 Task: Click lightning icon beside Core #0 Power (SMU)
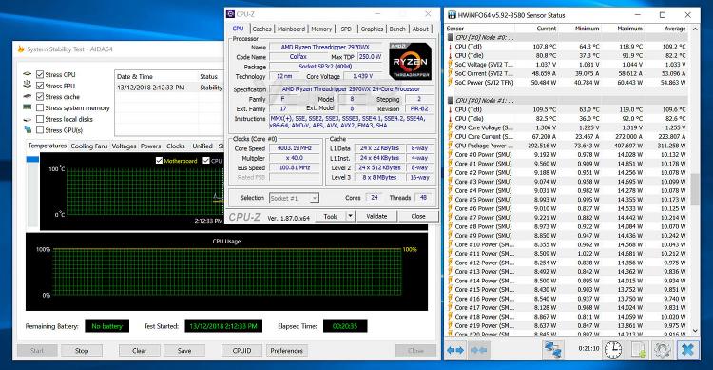coord(451,155)
